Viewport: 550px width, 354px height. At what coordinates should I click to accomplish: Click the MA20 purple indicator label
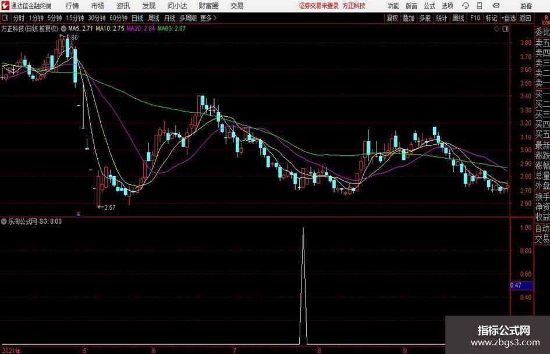point(140,28)
